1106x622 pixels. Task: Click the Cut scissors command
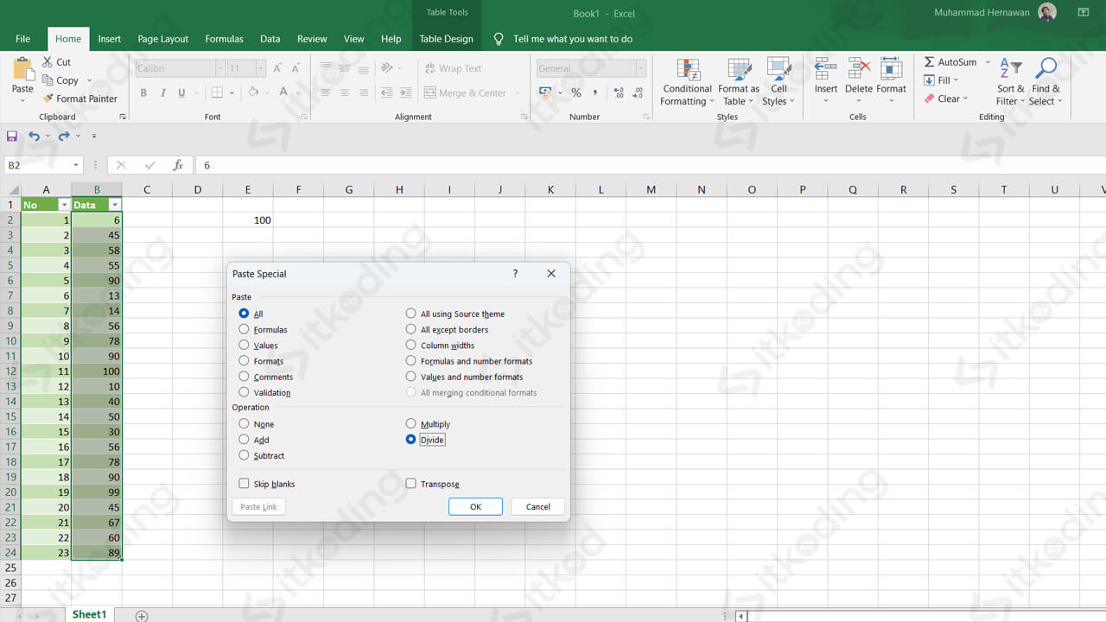[57, 62]
